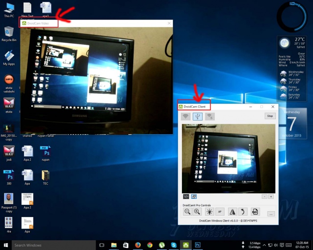Select the IMG_20150 copy image file
The height and width of the screenshot is (250, 313).
click(9, 133)
